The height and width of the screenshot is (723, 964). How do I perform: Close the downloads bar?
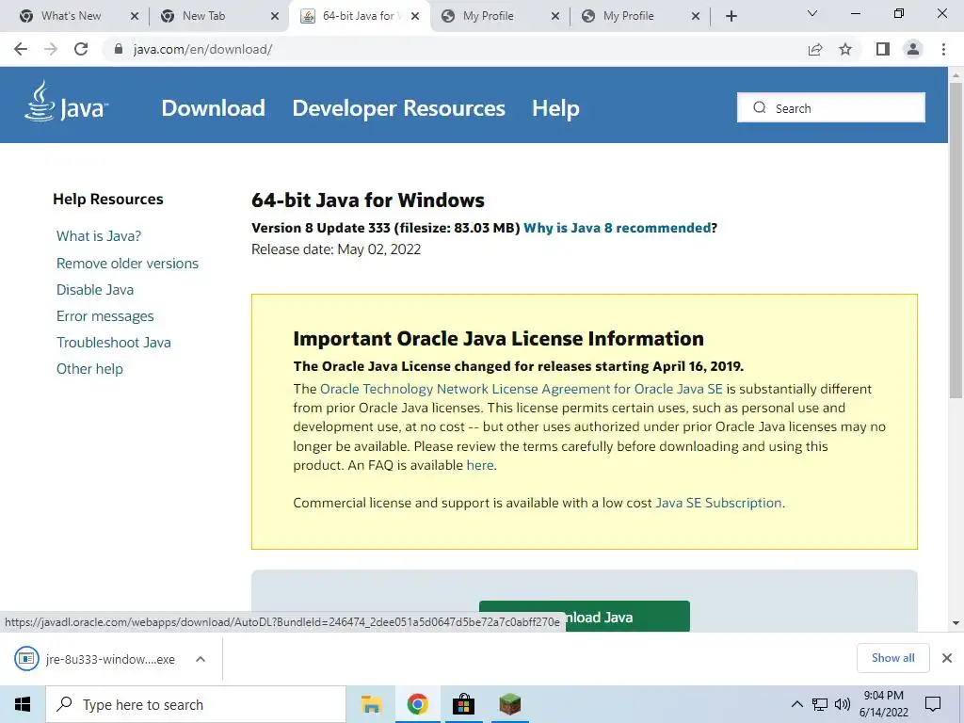tap(947, 658)
